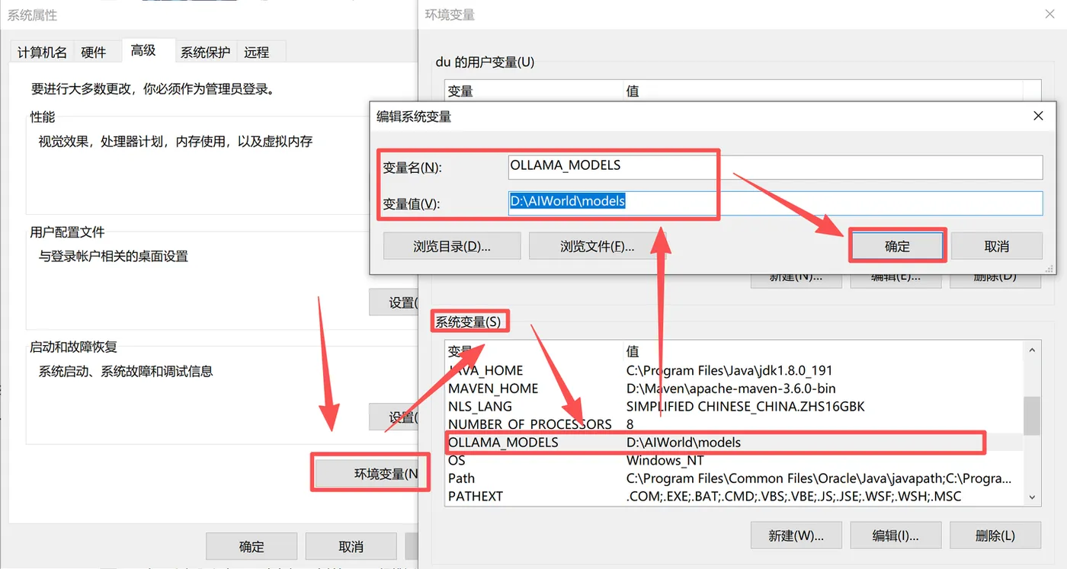Click 编辑(I)... under system variables

pos(896,535)
